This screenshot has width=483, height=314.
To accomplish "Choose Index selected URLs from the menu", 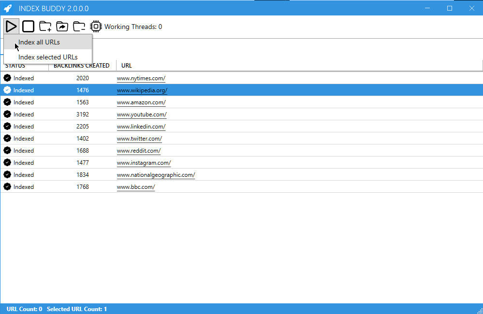I will click(x=48, y=57).
